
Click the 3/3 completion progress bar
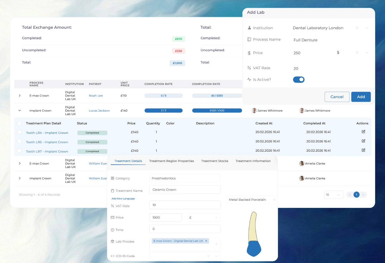164,111
